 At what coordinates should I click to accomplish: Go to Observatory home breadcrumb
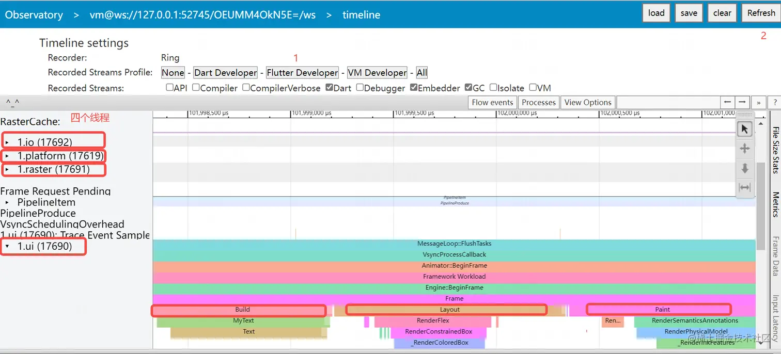pos(34,15)
